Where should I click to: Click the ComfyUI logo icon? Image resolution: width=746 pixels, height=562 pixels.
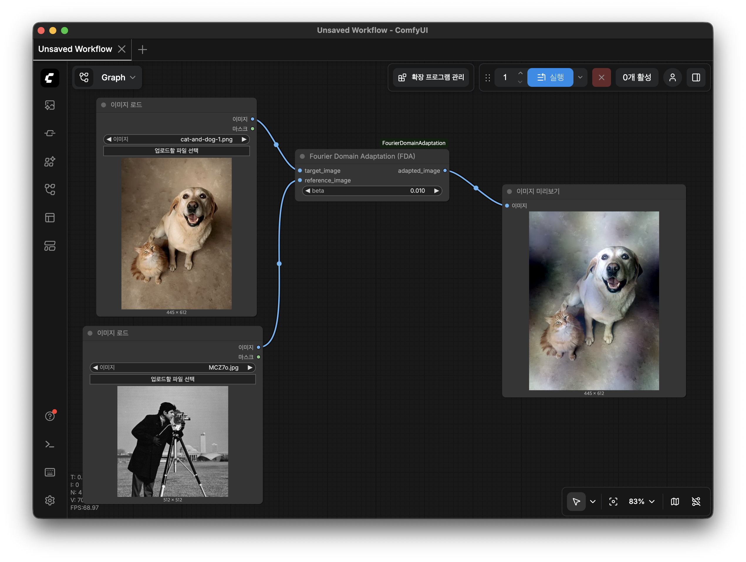(50, 78)
